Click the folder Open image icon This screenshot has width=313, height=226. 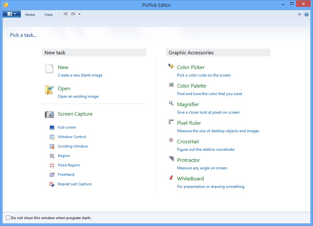49,90
